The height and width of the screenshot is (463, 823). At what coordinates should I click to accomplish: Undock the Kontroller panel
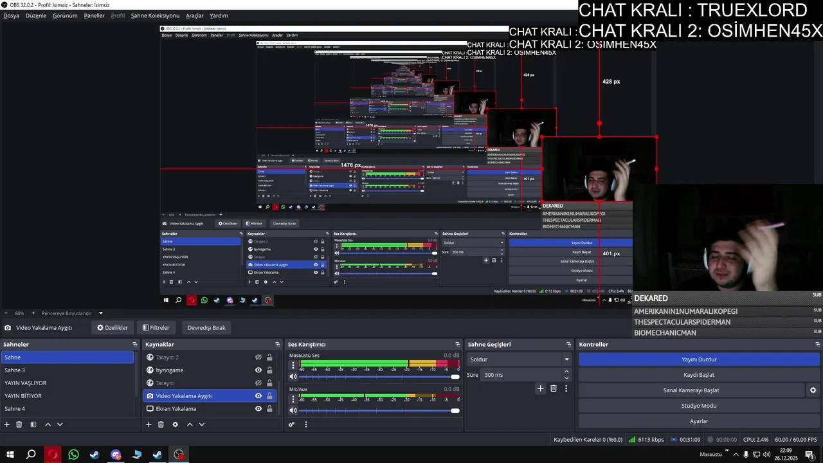(x=818, y=345)
